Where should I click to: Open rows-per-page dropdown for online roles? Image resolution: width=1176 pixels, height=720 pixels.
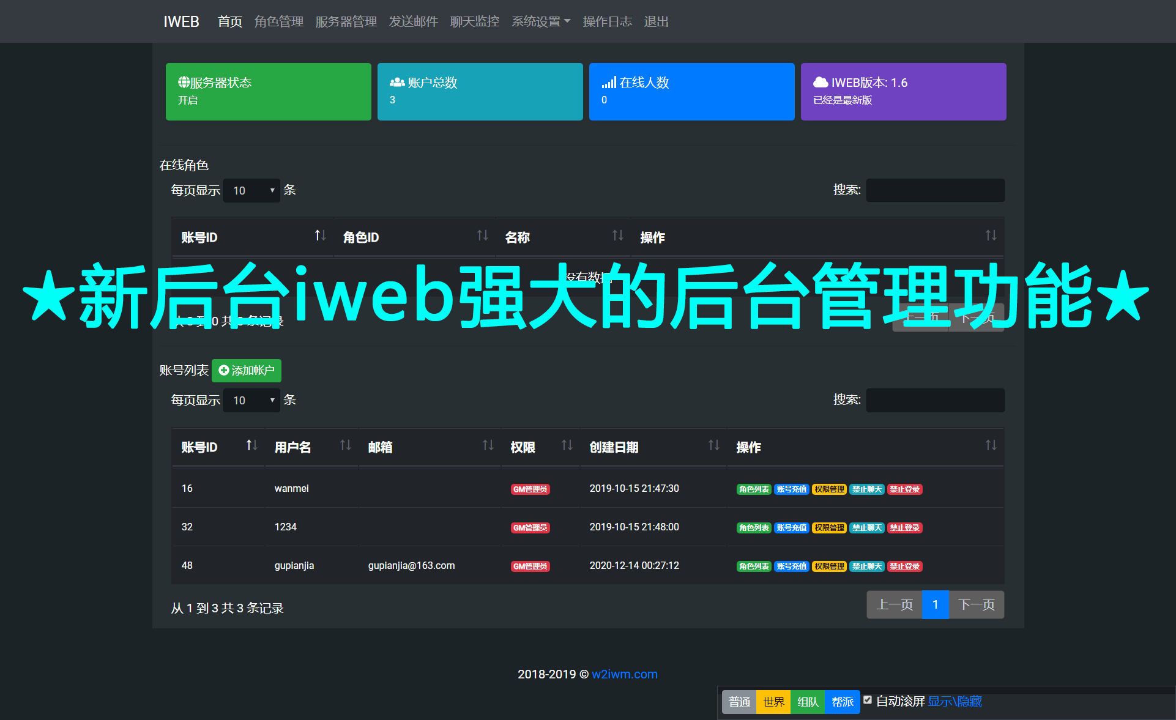[x=251, y=190]
